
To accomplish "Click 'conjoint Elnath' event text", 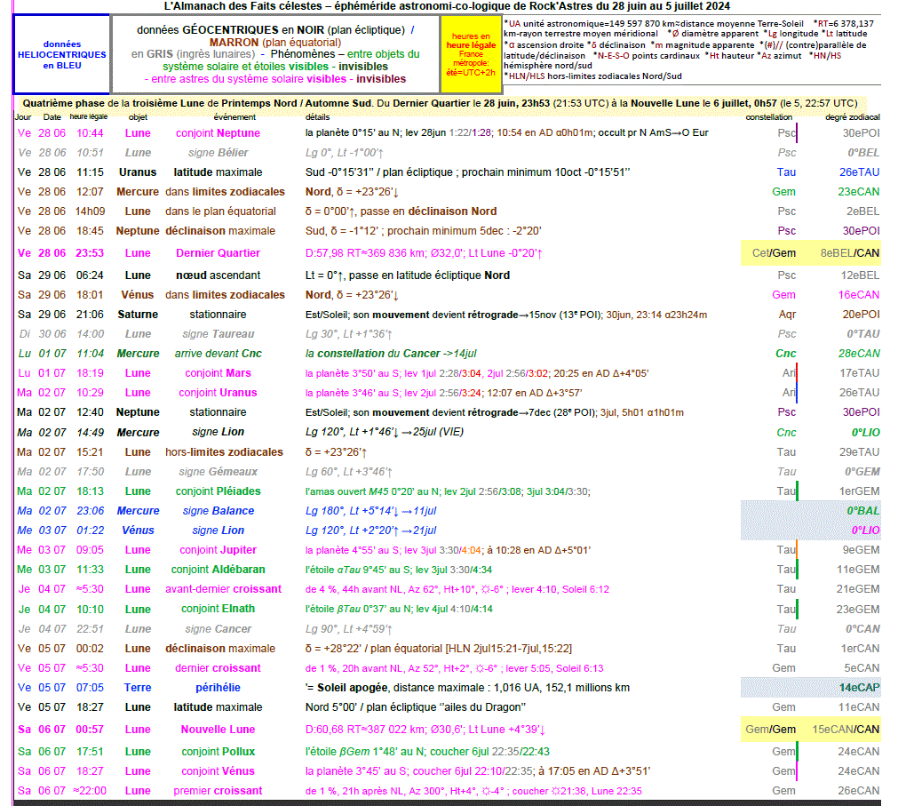I will pyautogui.click(x=218, y=609).
